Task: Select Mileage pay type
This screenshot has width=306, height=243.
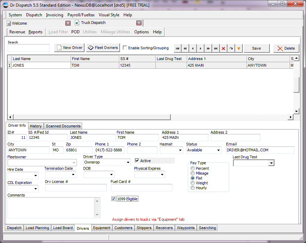Action: click(x=193, y=173)
